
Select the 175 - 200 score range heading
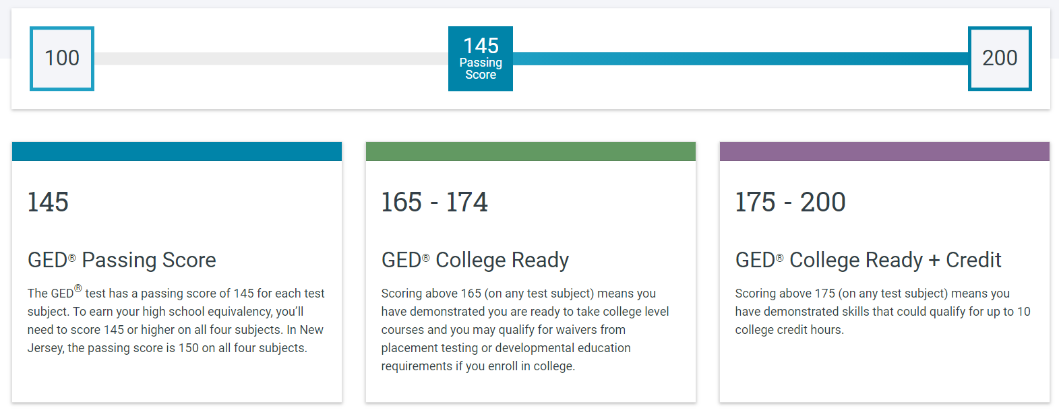coord(790,202)
